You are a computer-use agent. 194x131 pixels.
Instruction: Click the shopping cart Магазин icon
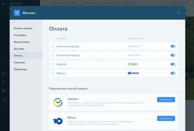(17, 13)
